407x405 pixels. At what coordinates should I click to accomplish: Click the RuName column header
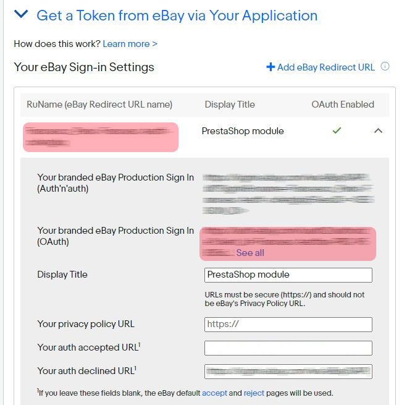pos(99,104)
